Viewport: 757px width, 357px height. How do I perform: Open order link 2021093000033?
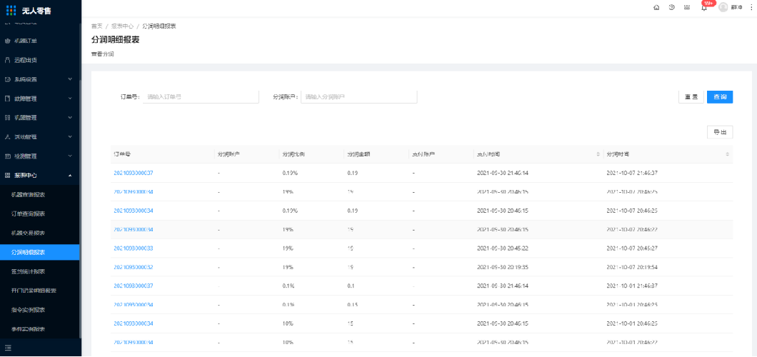[134, 248]
